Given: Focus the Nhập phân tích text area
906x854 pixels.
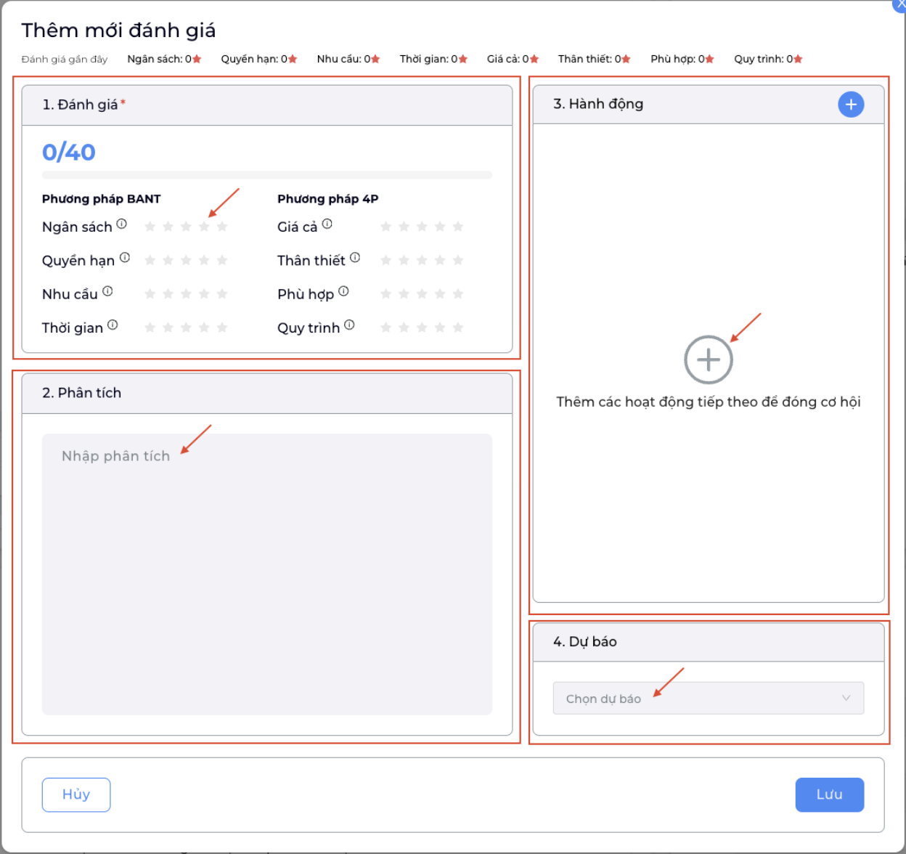Looking at the screenshot, I should (267, 574).
